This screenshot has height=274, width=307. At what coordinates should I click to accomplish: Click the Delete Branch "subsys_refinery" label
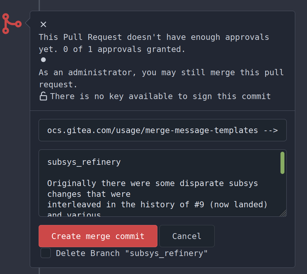(132, 253)
